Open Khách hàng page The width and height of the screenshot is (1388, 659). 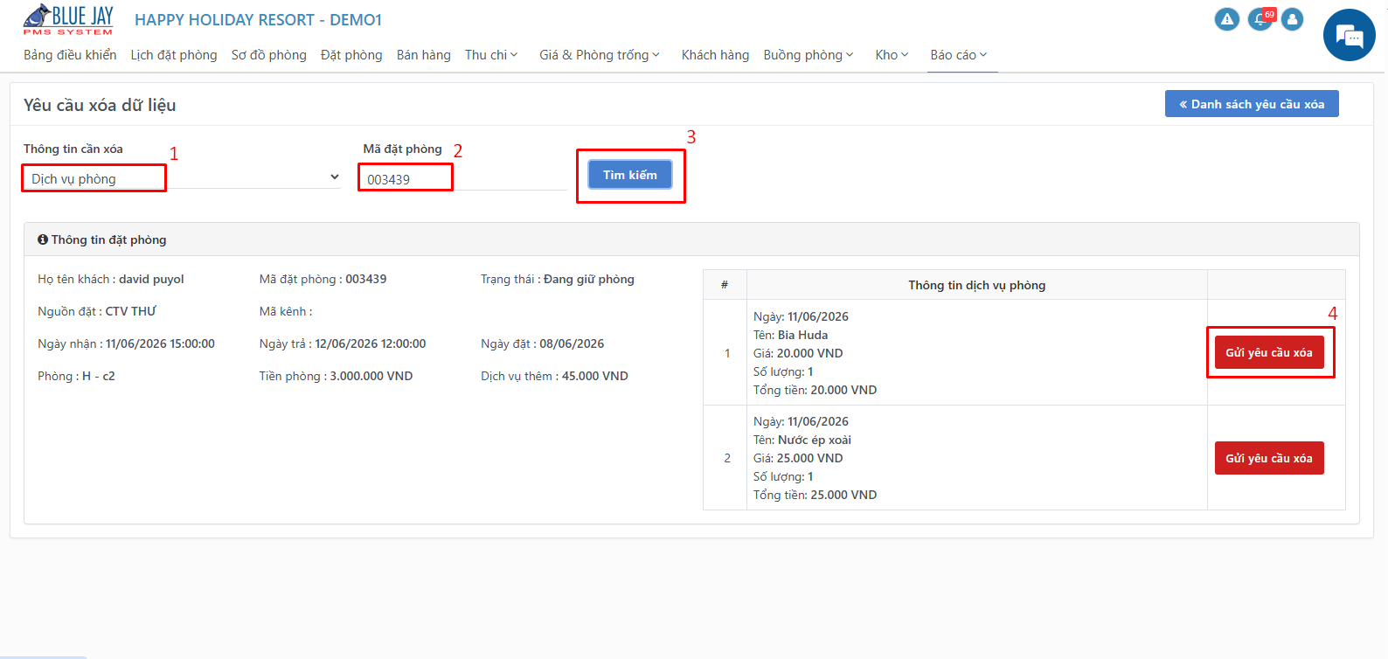click(x=715, y=55)
